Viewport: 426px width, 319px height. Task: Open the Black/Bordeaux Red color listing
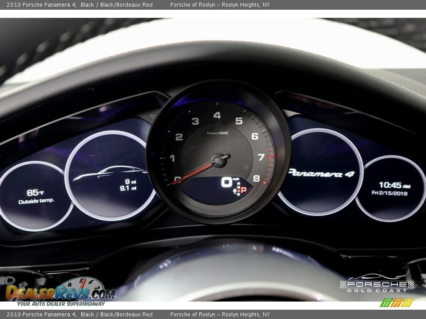[x=115, y=6]
